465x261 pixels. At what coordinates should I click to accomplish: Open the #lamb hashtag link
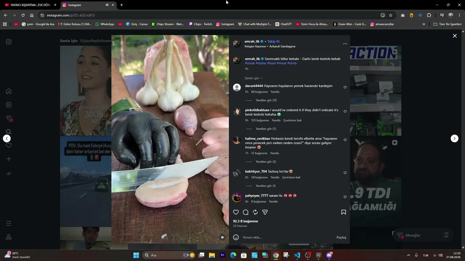[x=292, y=63]
